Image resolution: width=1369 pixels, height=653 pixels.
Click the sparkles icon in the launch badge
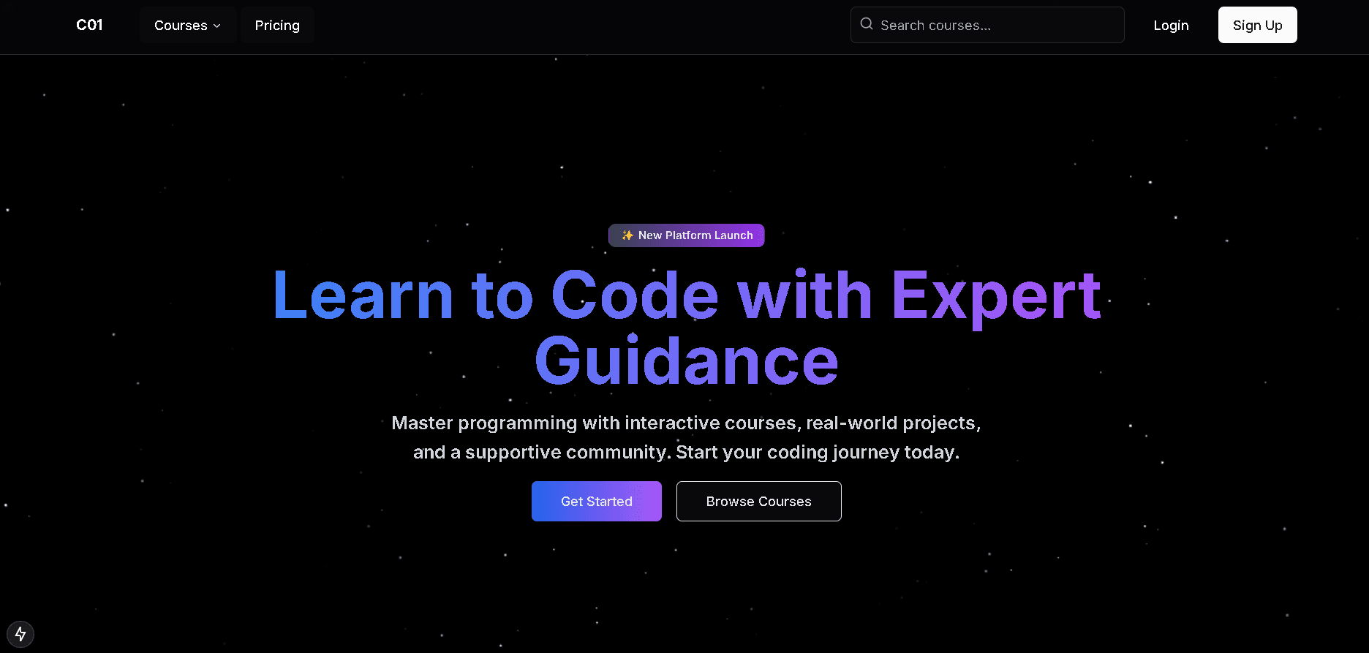[627, 235]
